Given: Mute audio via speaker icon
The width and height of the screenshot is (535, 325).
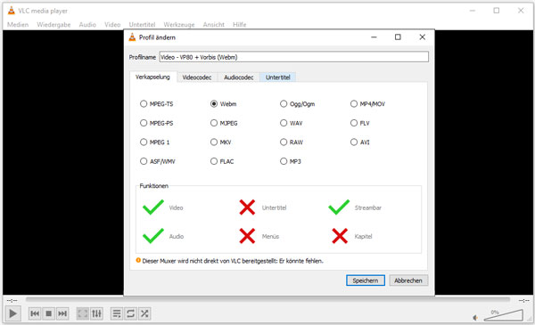Looking at the screenshot, I should 475,318.
